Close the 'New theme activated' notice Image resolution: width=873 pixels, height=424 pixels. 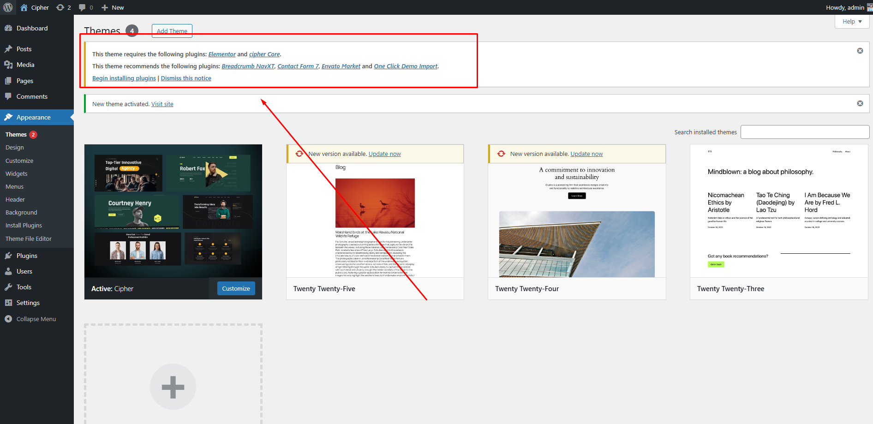[x=860, y=103]
